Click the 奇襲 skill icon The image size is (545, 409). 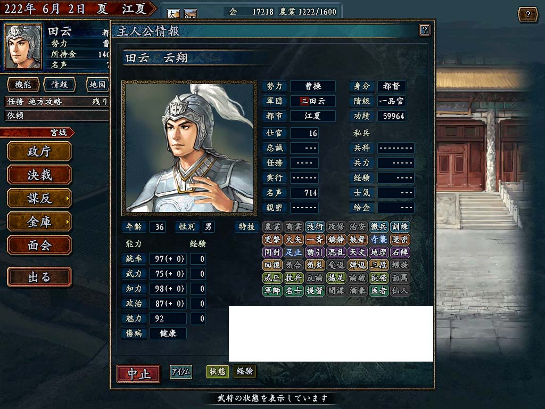(x=378, y=240)
